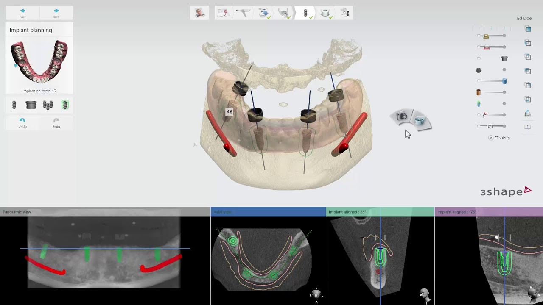
Task: Adjust the blue implant transparency slider
Action: click(x=504, y=81)
